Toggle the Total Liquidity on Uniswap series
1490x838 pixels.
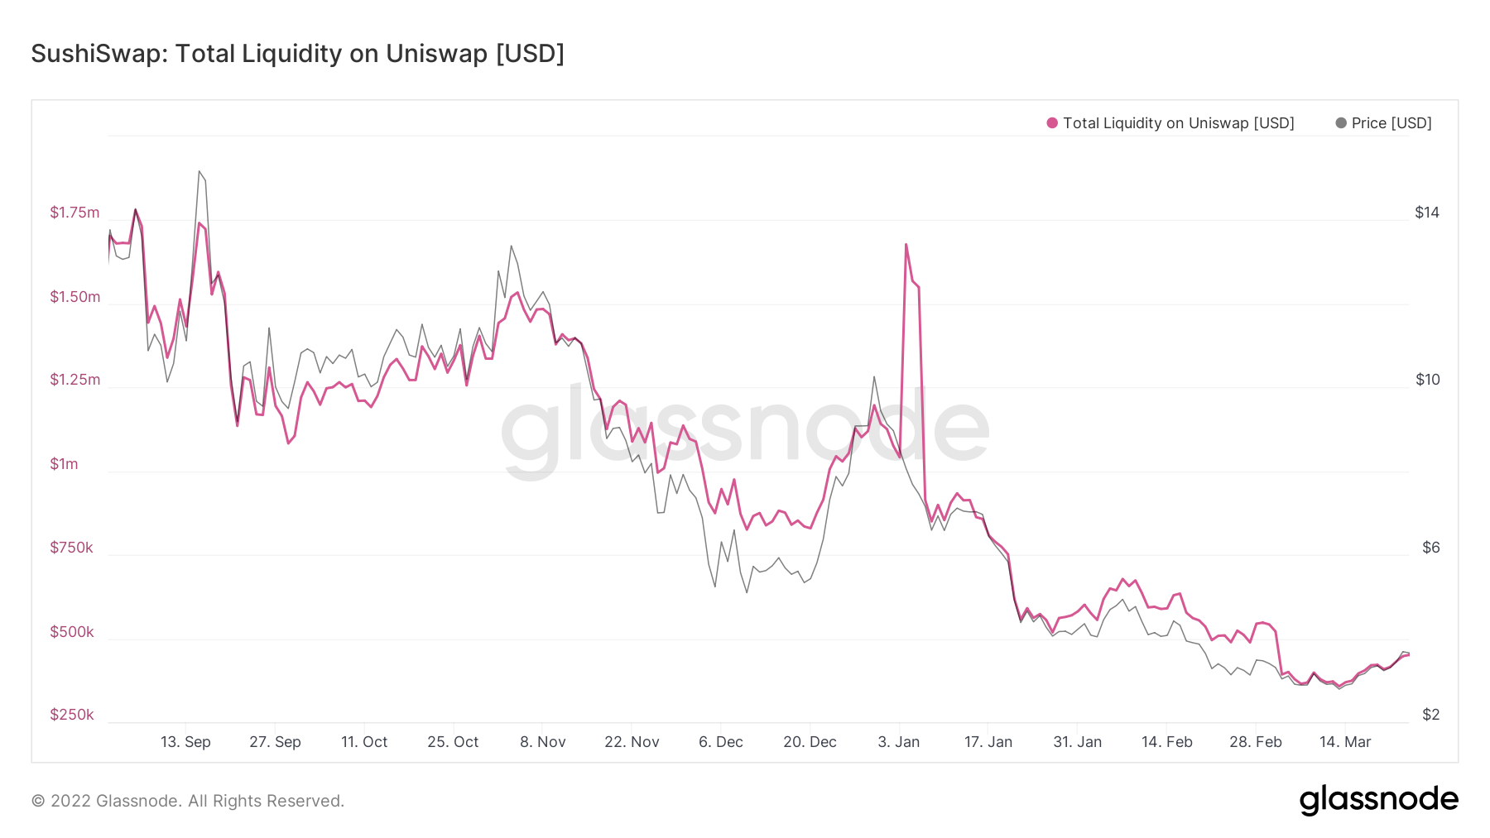pos(1178,123)
